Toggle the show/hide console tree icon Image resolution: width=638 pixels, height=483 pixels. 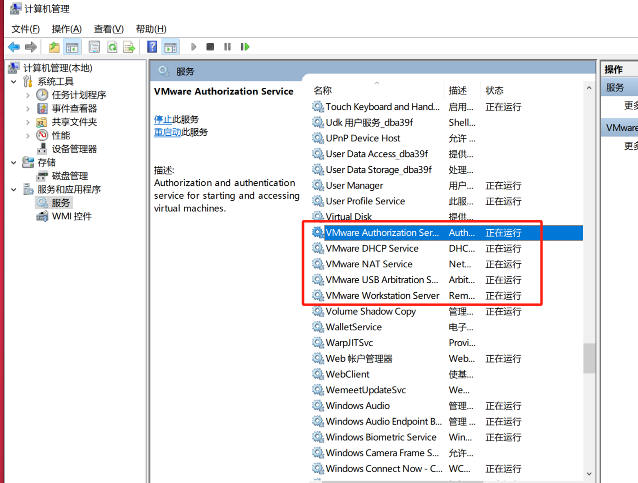point(72,47)
